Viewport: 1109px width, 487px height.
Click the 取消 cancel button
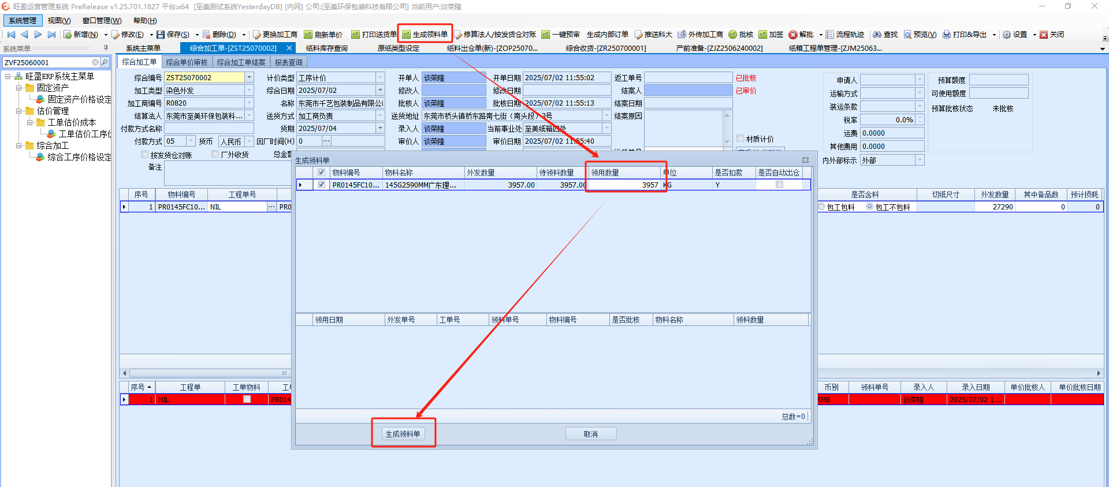[591, 434]
